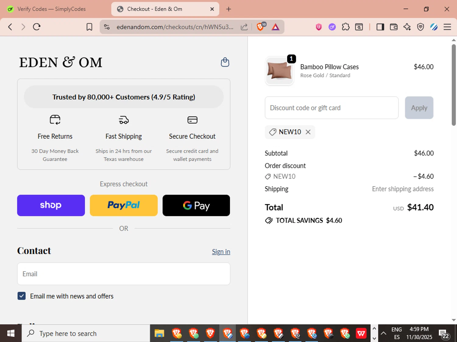Click into the Email contact field
Viewport: 457px width, 342px height.
coord(124,274)
